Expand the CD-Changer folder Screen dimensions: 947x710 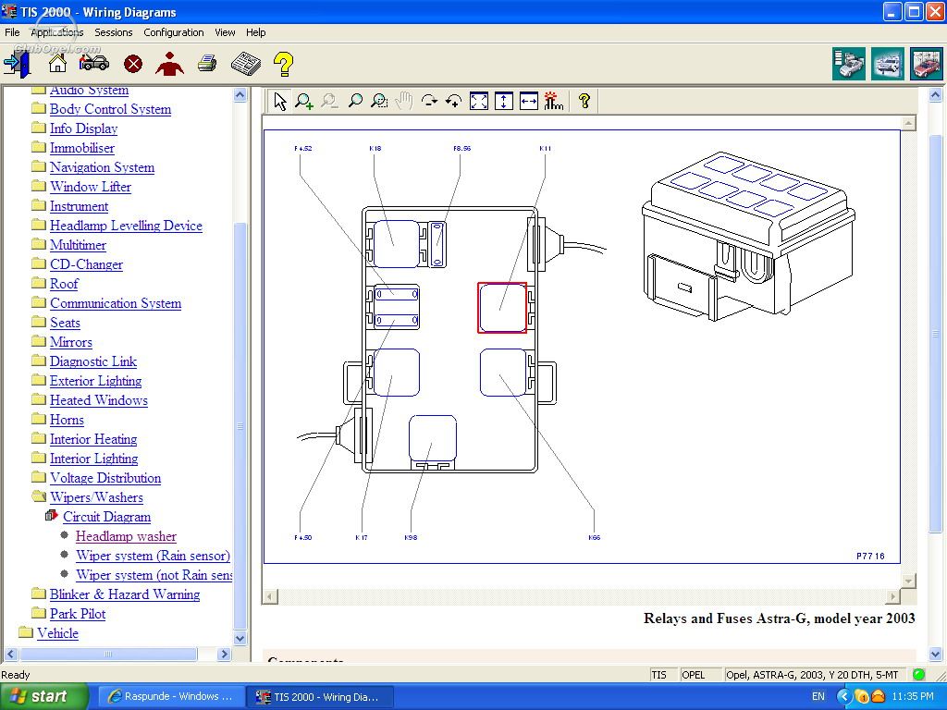[86, 264]
